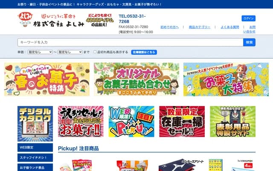This screenshot has width=273, height=171.
Task: Click the 在庫確認はこちら button
Action: (144, 52)
